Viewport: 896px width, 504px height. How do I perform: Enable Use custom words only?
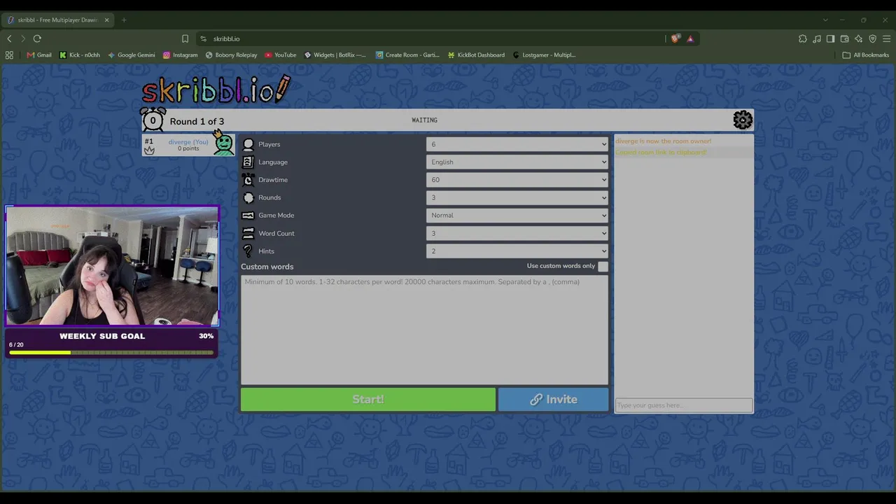603,267
